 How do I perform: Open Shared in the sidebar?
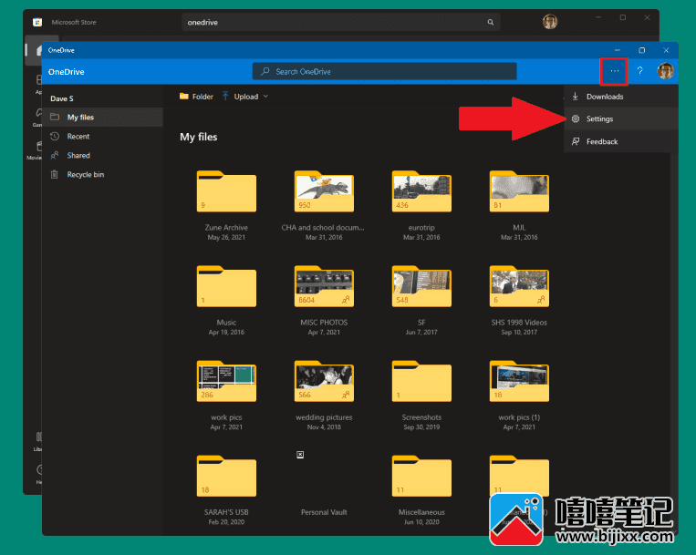coord(103,155)
